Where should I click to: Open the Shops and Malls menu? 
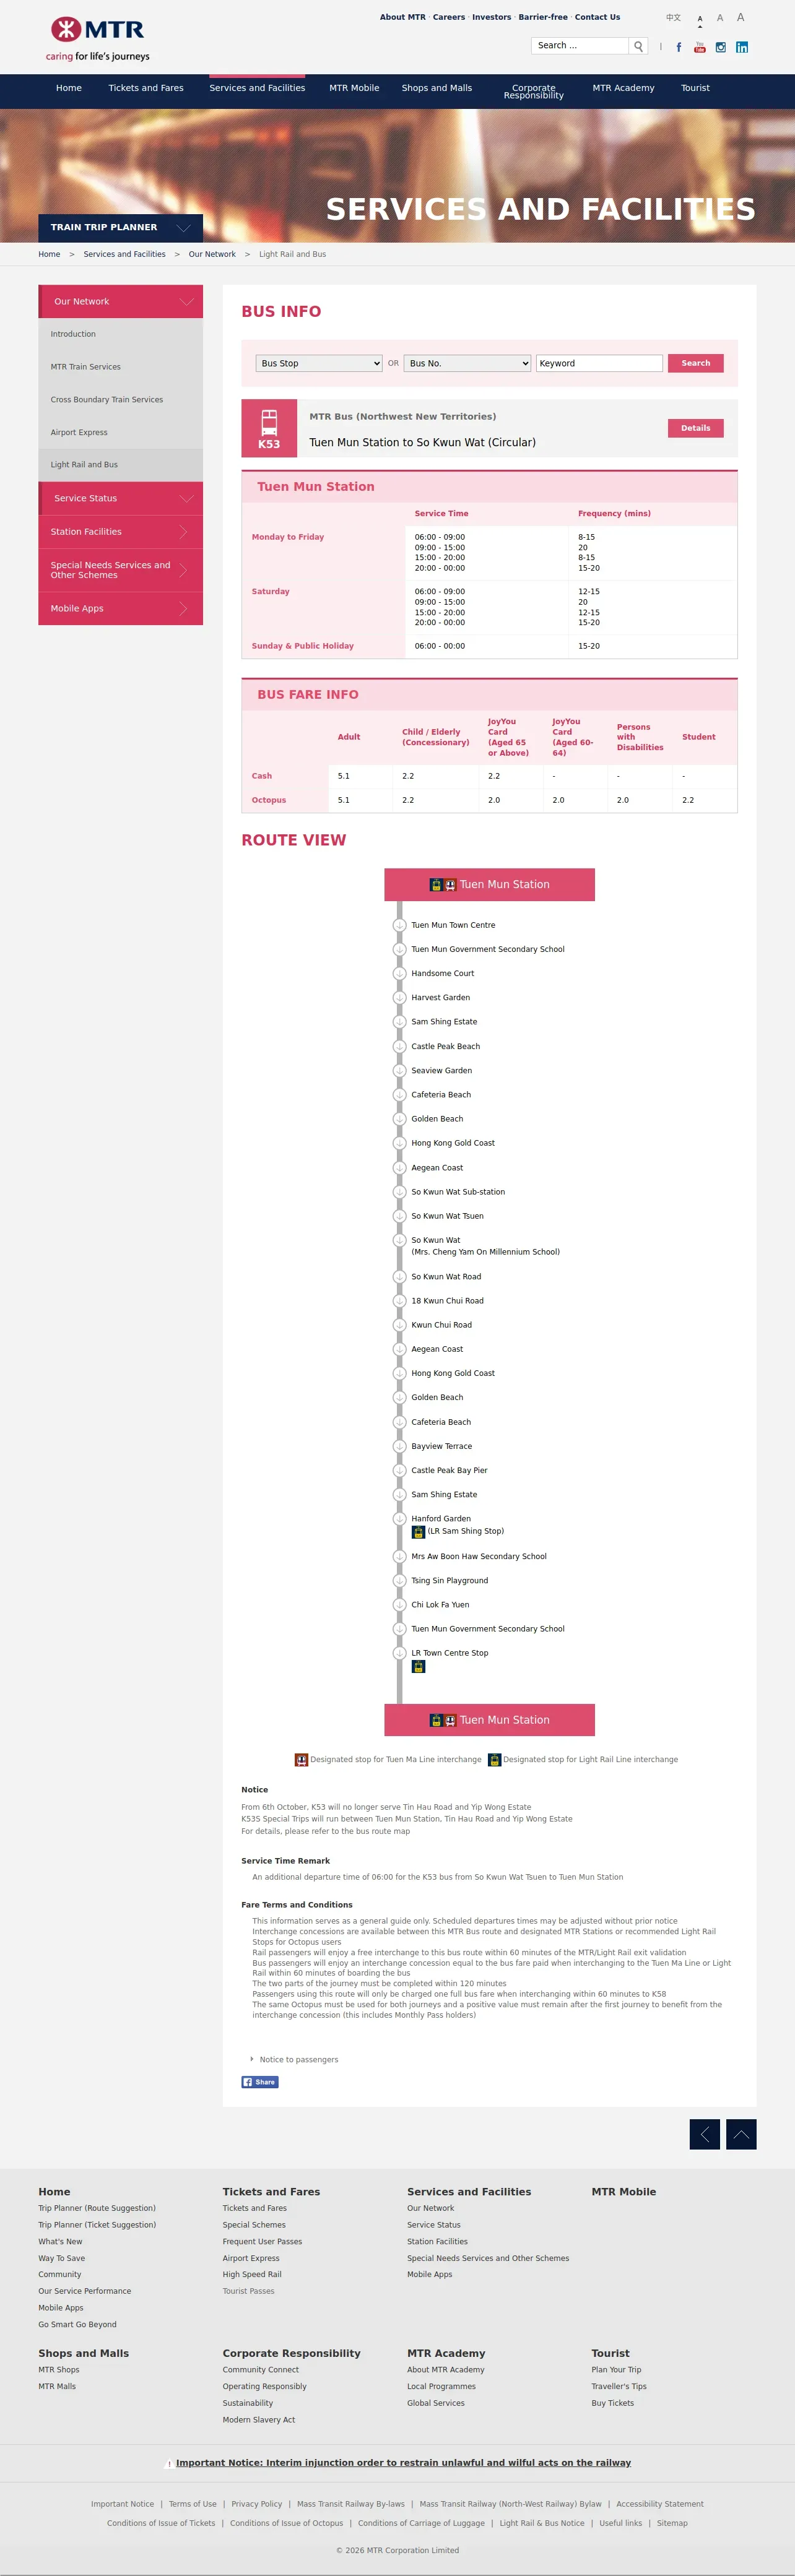(x=437, y=88)
